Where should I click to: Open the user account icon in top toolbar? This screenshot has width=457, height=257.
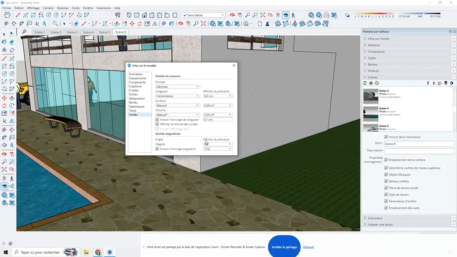click(246, 24)
